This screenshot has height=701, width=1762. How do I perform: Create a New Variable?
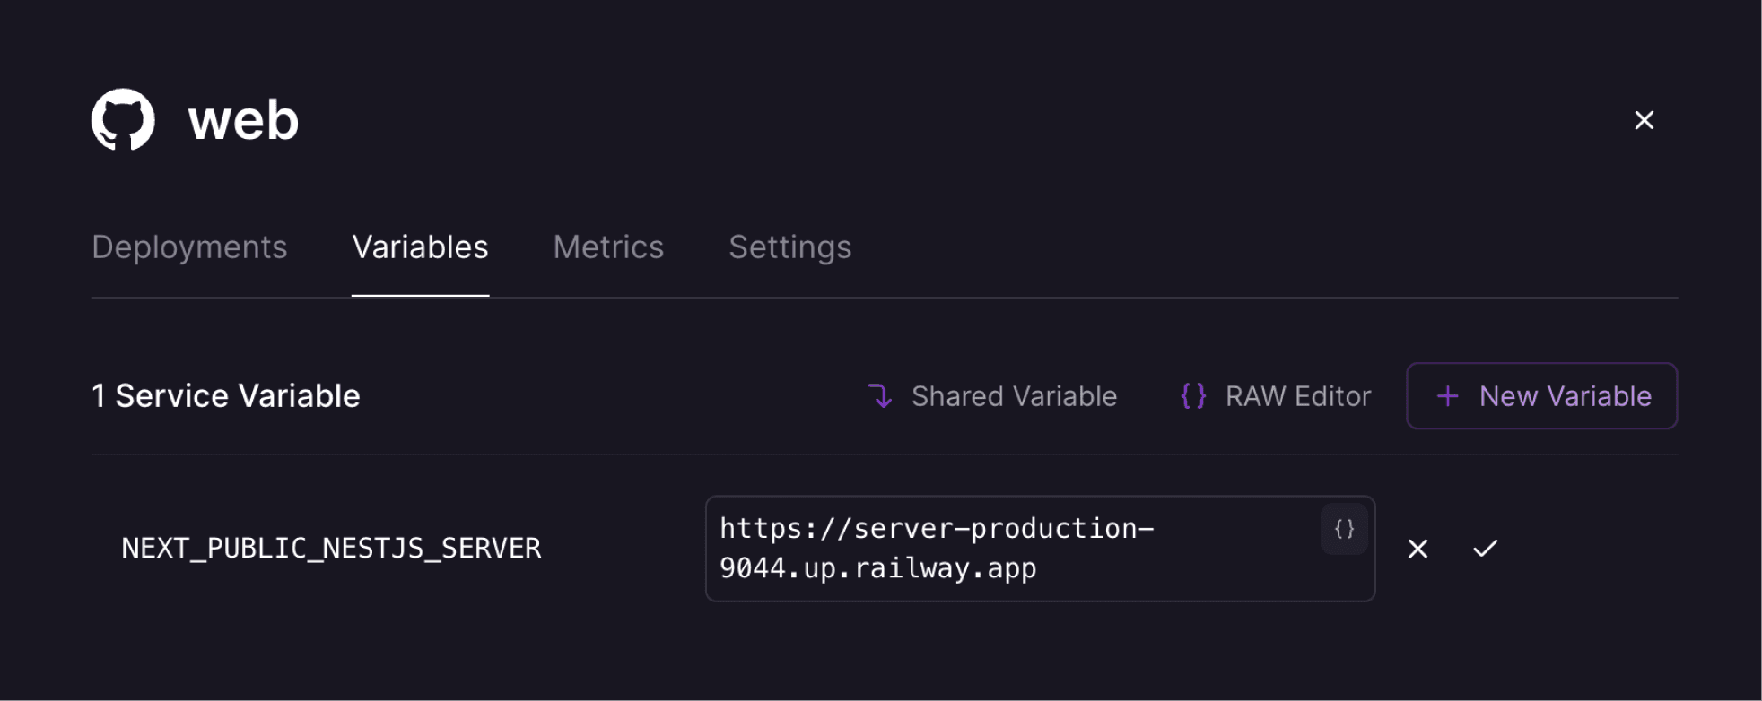(1541, 396)
